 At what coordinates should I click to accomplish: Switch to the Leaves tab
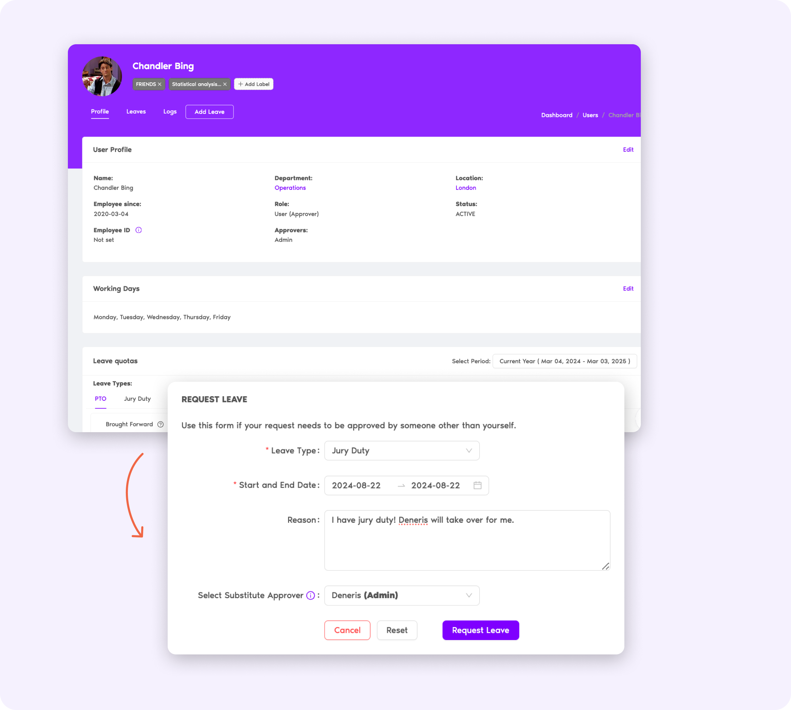[136, 112]
